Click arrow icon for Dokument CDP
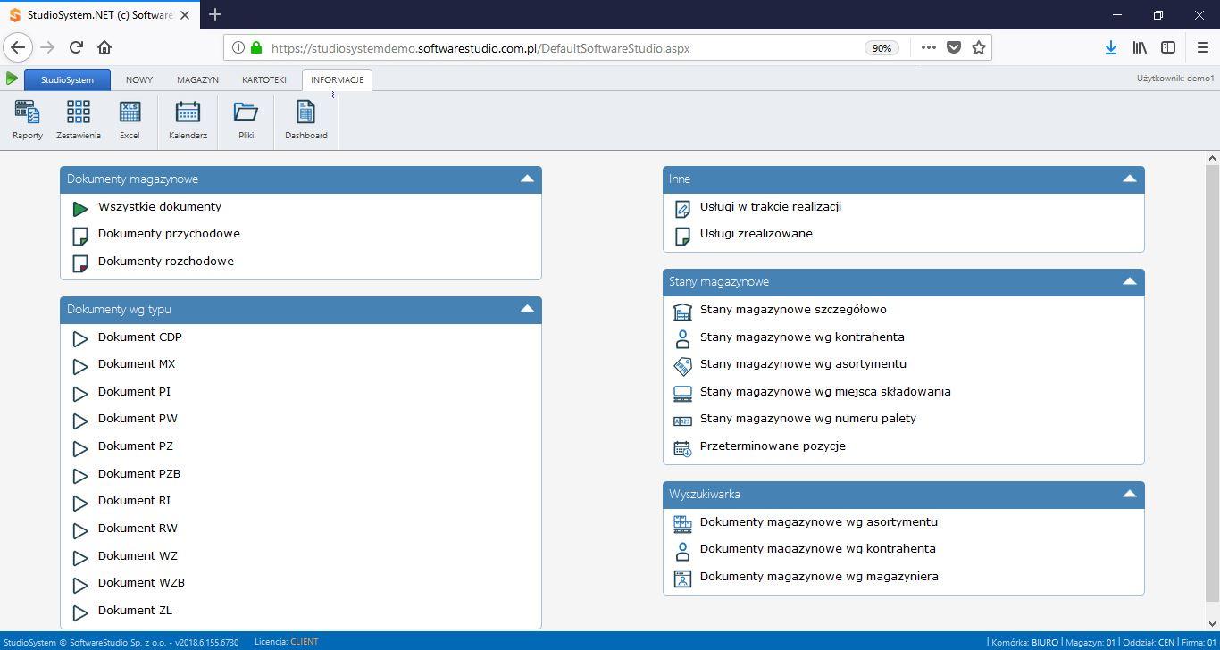Screen dimensions: 1220x650 (x=79, y=338)
